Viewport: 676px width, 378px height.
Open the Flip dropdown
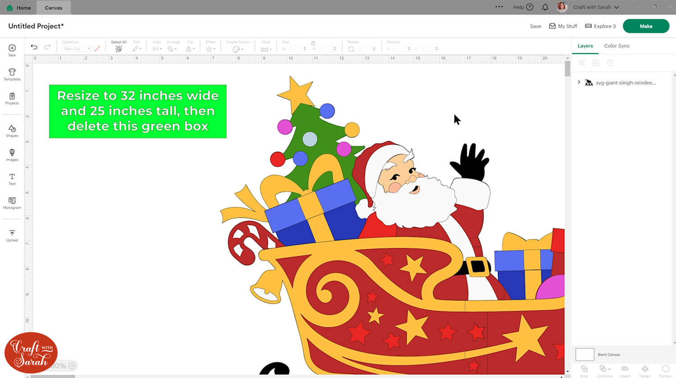coord(190,49)
